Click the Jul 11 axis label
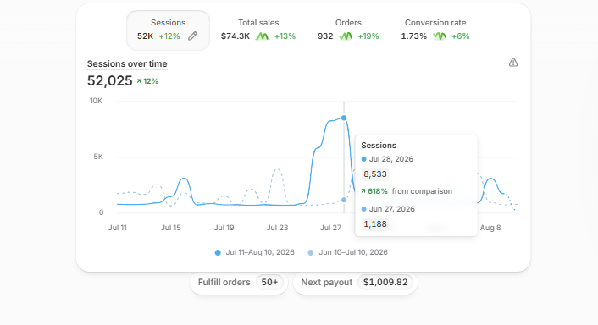Screen dimensions: 598x325 coord(118,228)
